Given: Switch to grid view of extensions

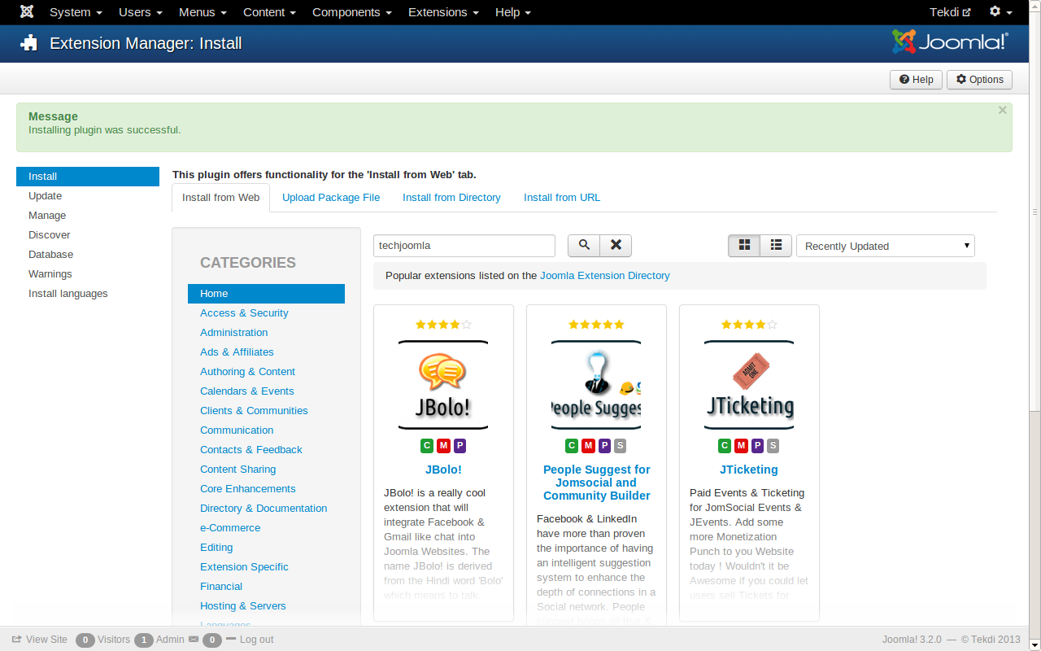Looking at the screenshot, I should click(x=743, y=245).
